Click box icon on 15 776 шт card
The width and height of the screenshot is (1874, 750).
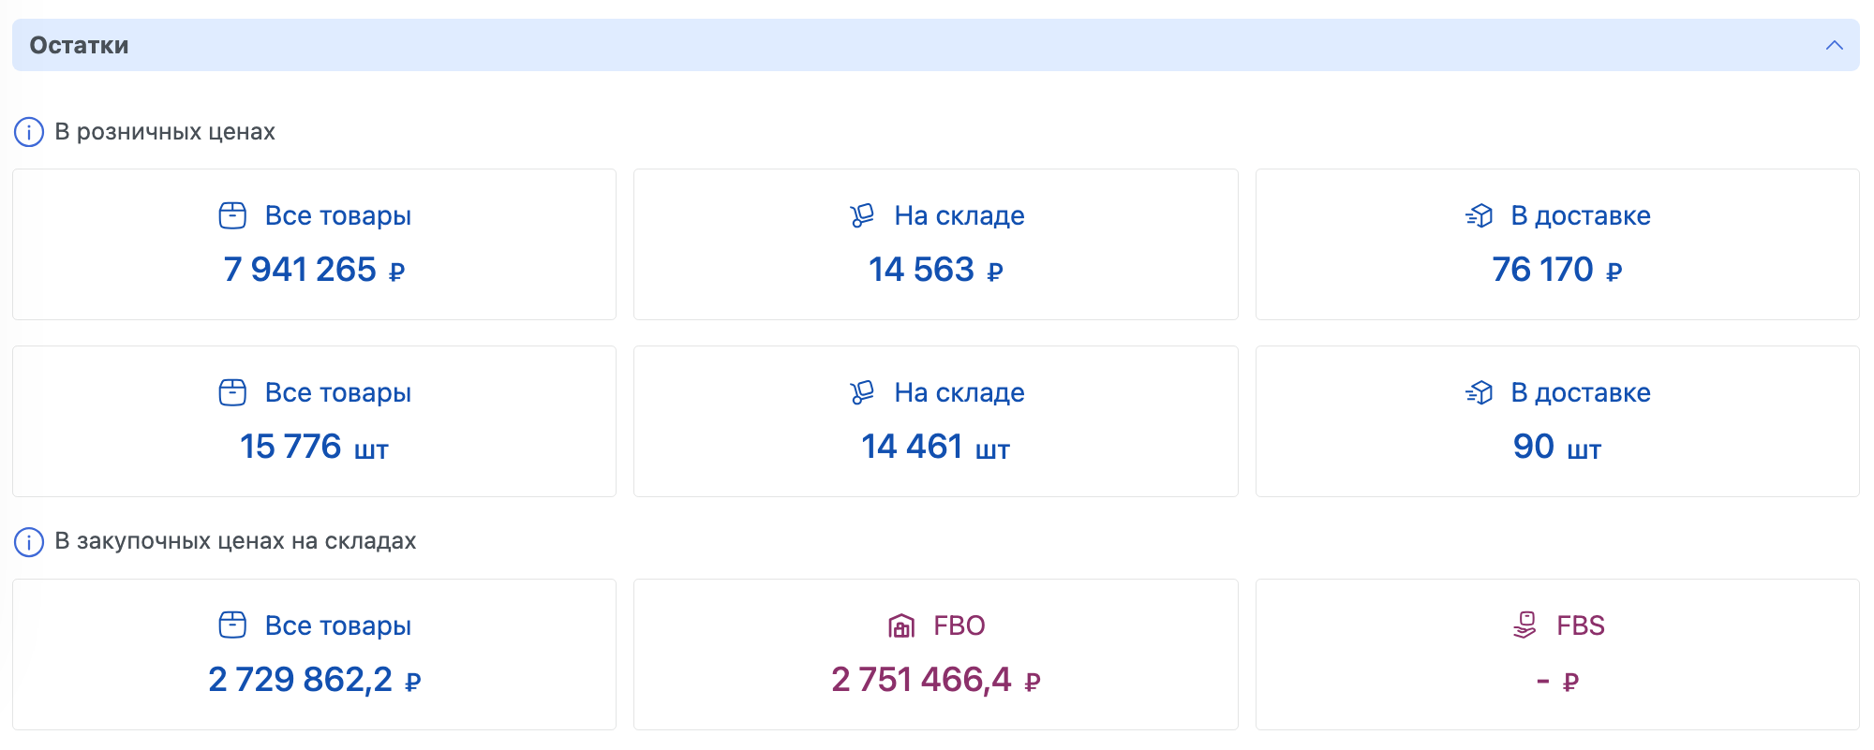[232, 392]
